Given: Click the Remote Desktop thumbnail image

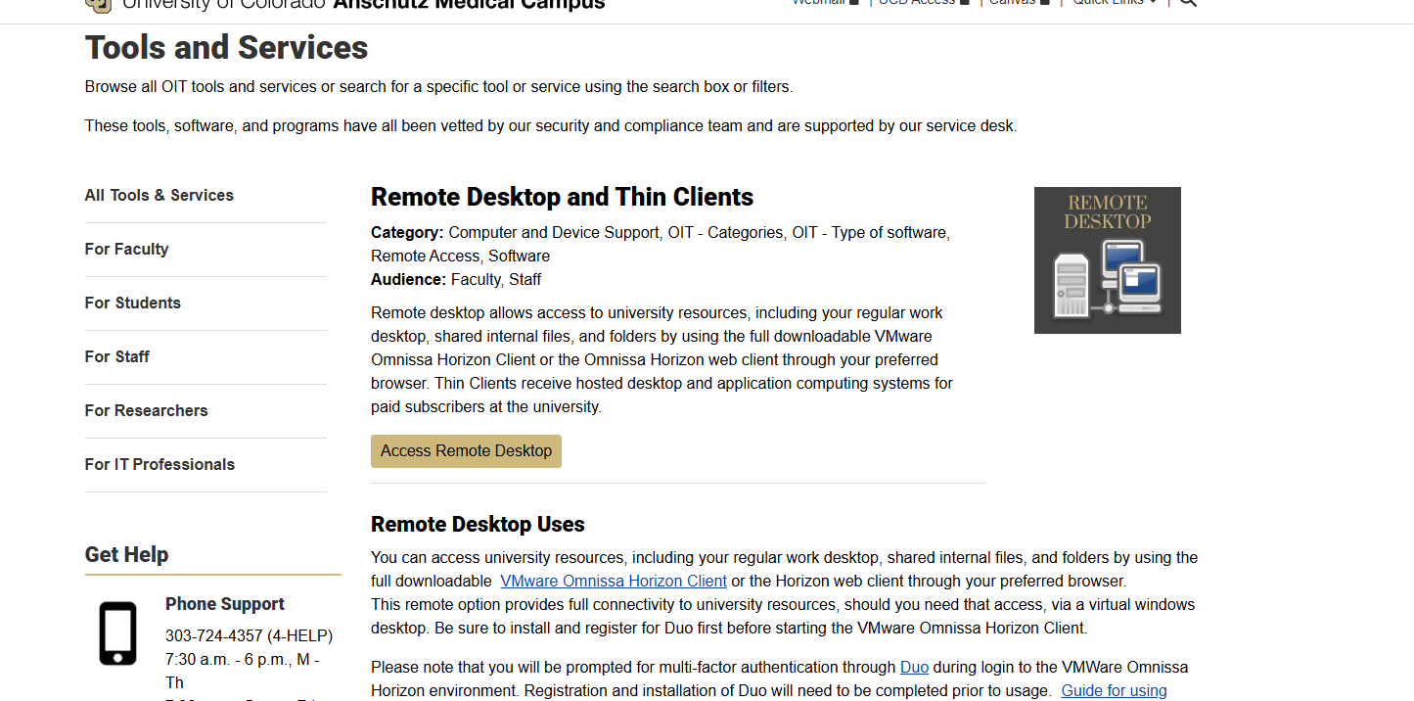Looking at the screenshot, I should click(1108, 260).
